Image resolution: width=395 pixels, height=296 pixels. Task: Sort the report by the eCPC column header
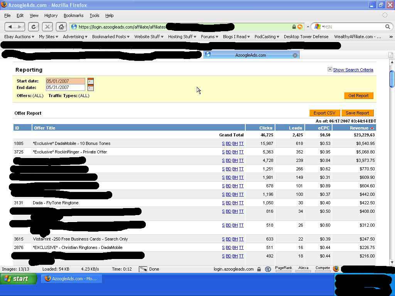[324, 128]
